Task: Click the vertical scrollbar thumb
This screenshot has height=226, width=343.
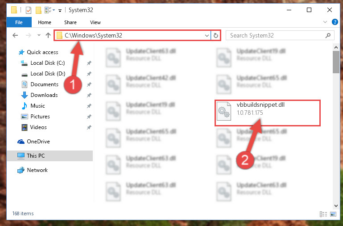Action: [336, 62]
